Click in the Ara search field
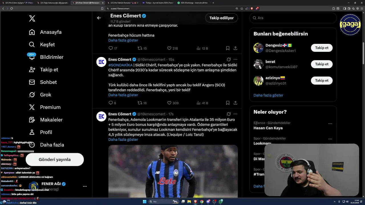The height and width of the screenshot is (205, 365). click(x=293, y=18)
